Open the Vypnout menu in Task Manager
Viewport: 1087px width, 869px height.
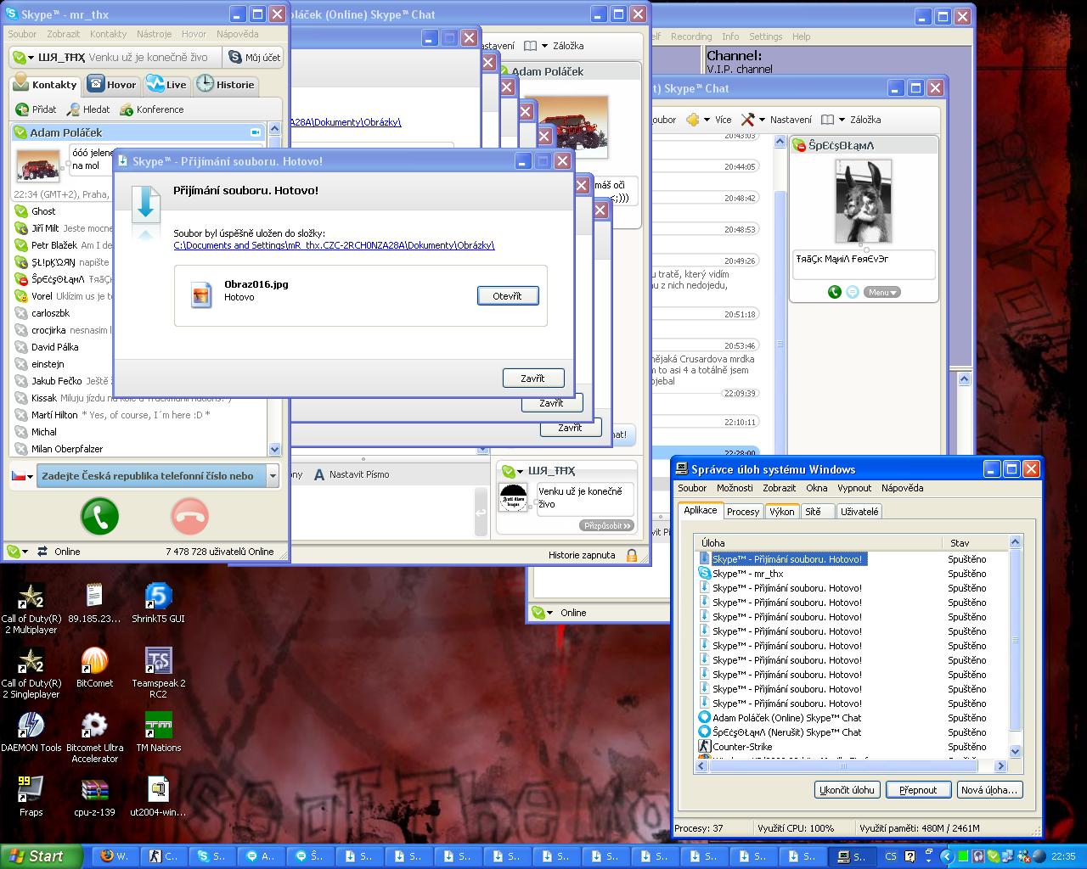854,488
